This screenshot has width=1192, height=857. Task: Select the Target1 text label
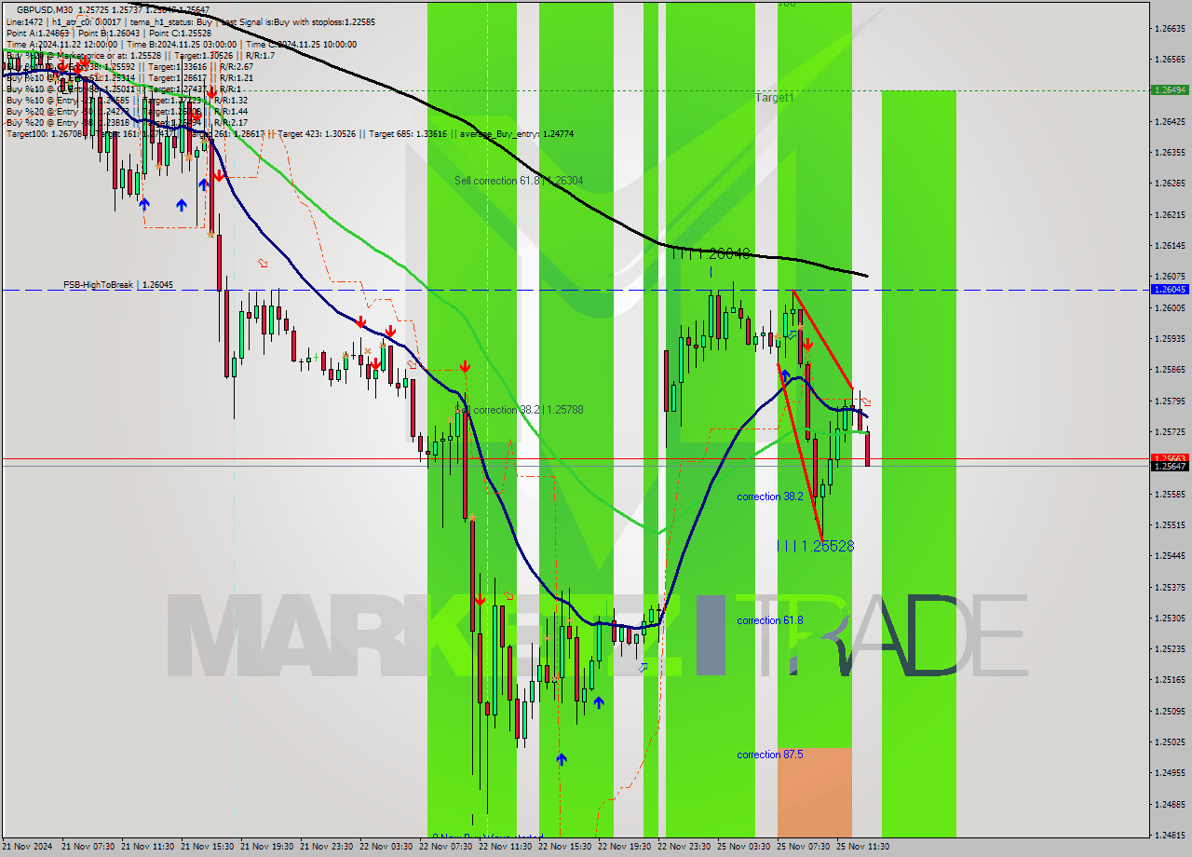(776, 96)
